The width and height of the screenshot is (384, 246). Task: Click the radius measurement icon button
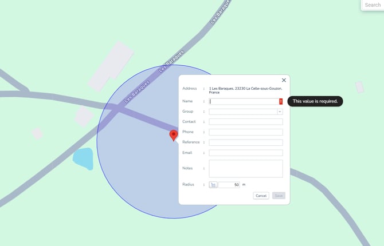213,185
